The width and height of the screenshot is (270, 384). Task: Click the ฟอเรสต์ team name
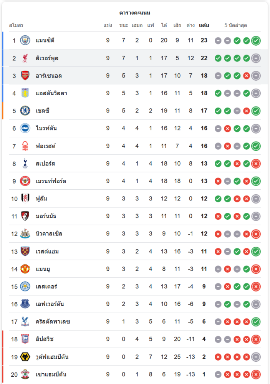click(46, 146)
